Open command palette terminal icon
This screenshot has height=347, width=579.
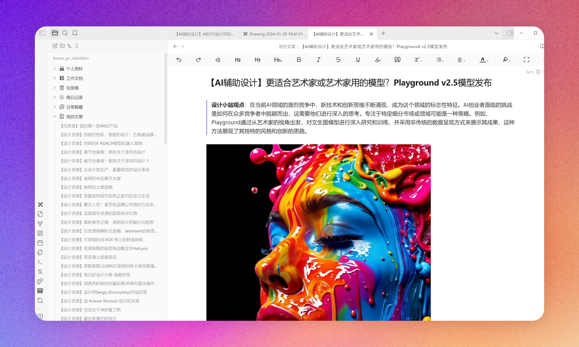pyautogui.click(x=40, y=262)
